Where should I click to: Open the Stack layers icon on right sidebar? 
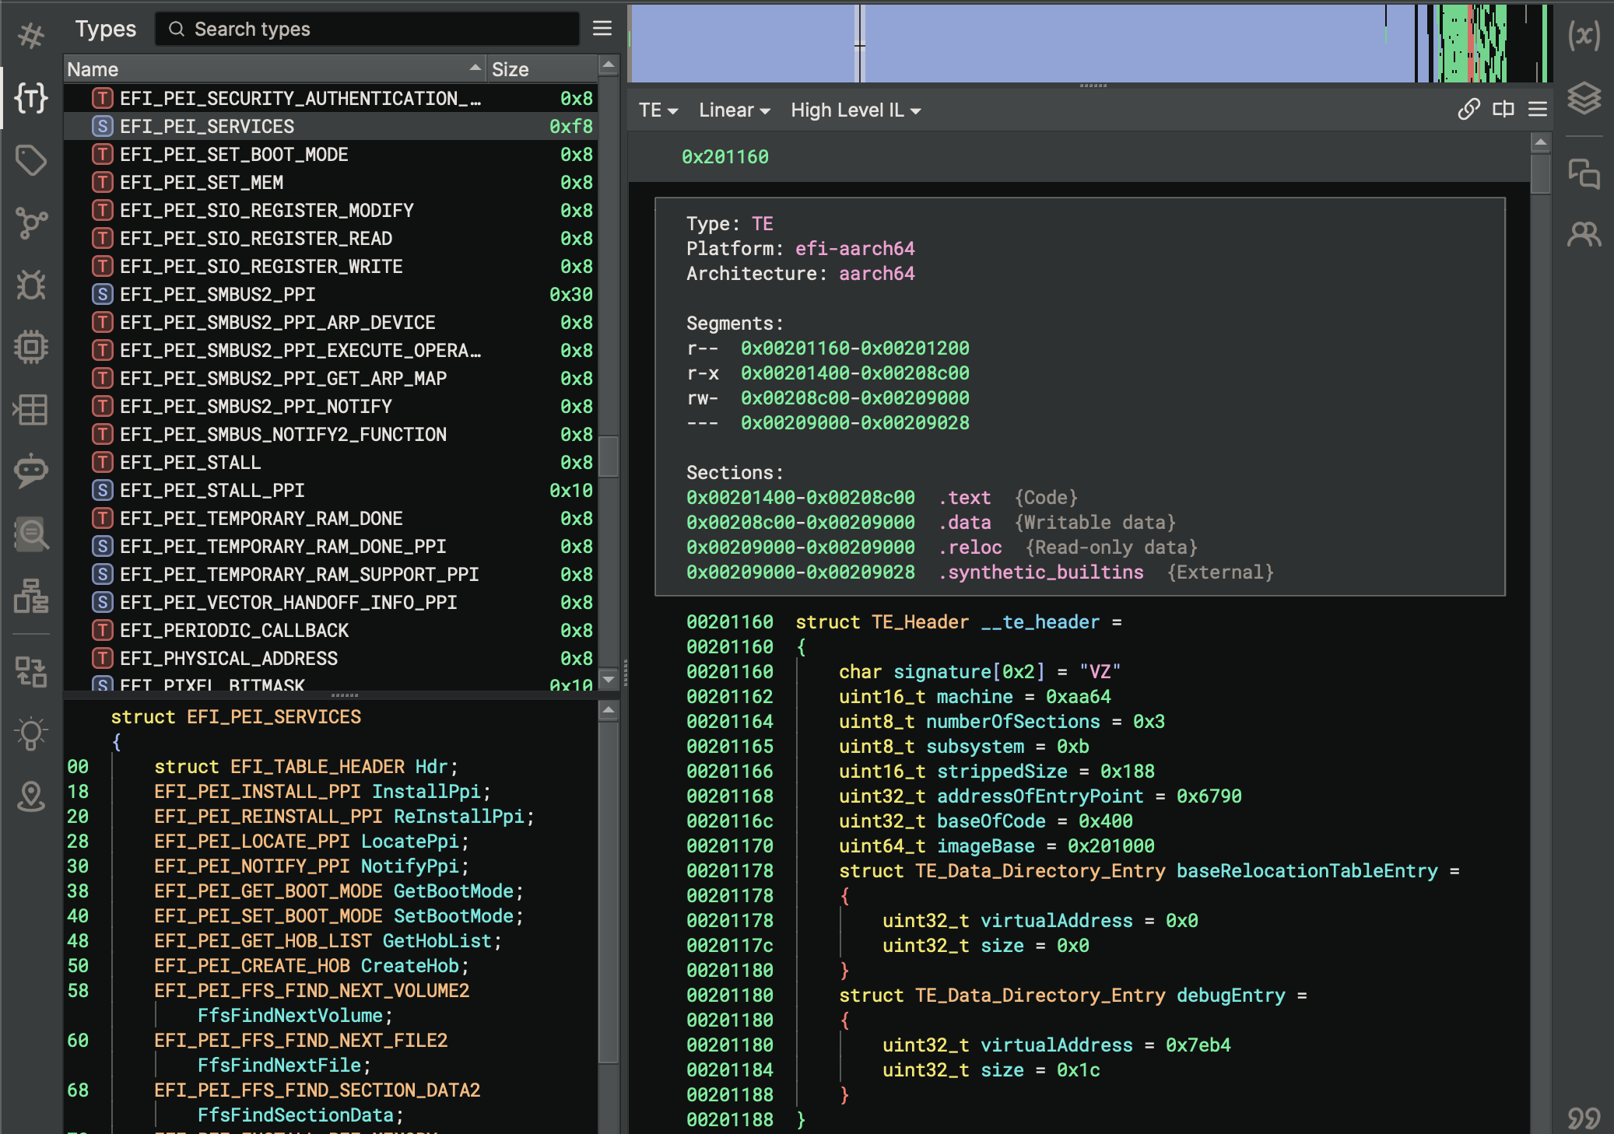1584,98
